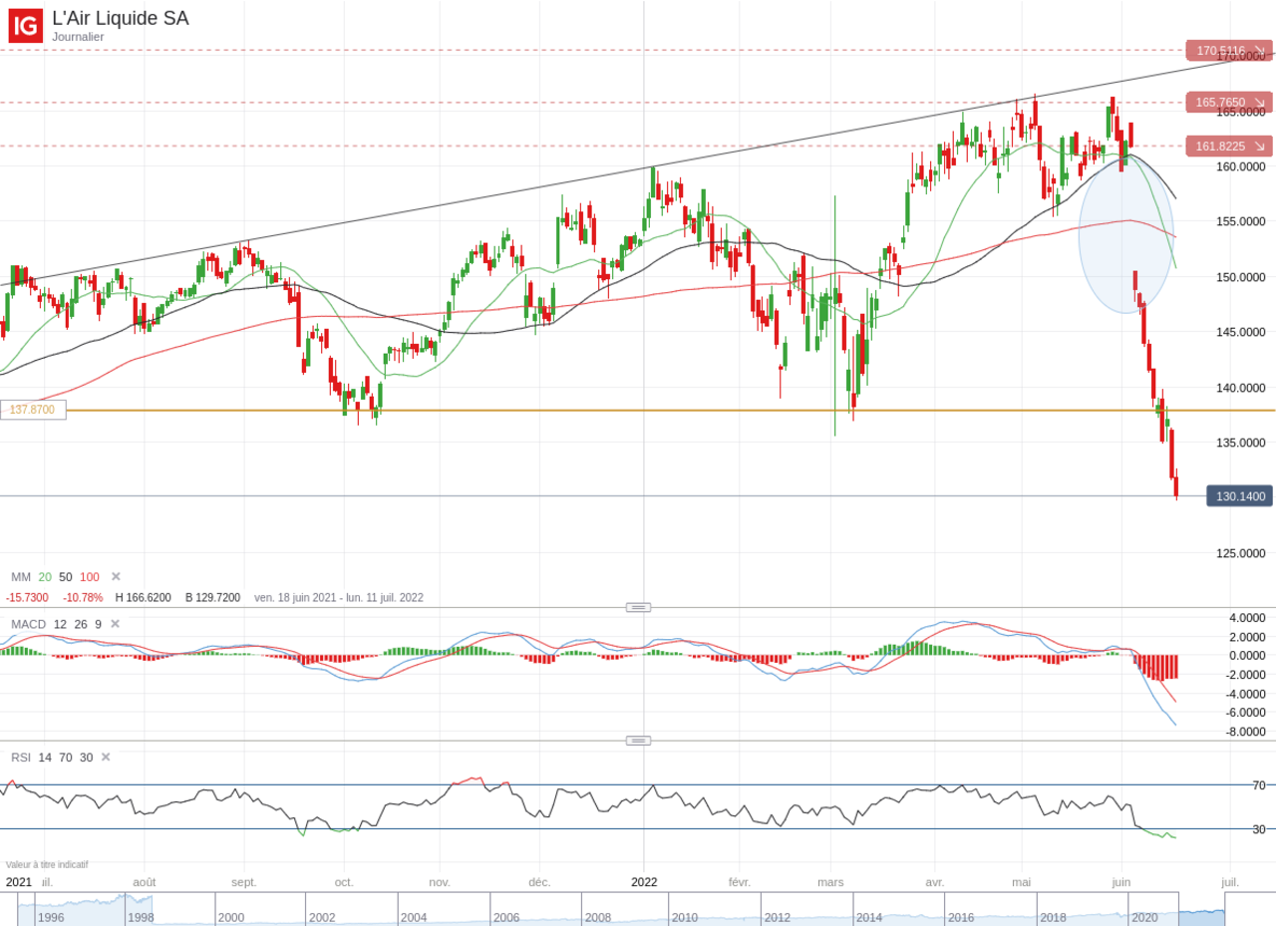1276x926 pixels.
Task: Click the MACD axis value -8.0000
Action: coord(1246,732)
